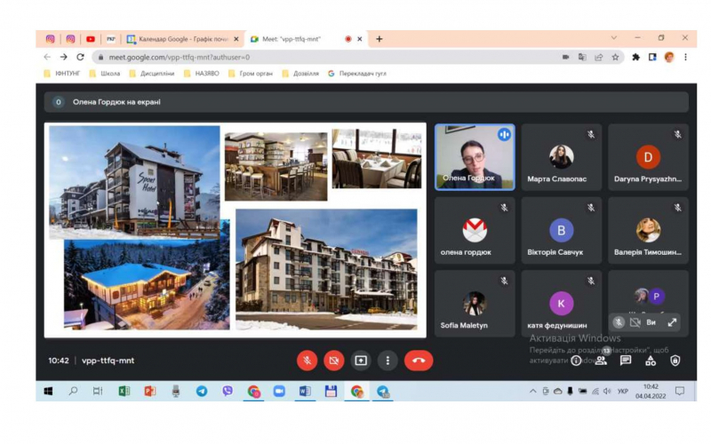
Task: Open Excel from the taskbar
Action: 124,391
